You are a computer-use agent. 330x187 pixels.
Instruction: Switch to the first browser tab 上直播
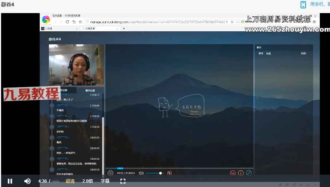tap(59, 28)
